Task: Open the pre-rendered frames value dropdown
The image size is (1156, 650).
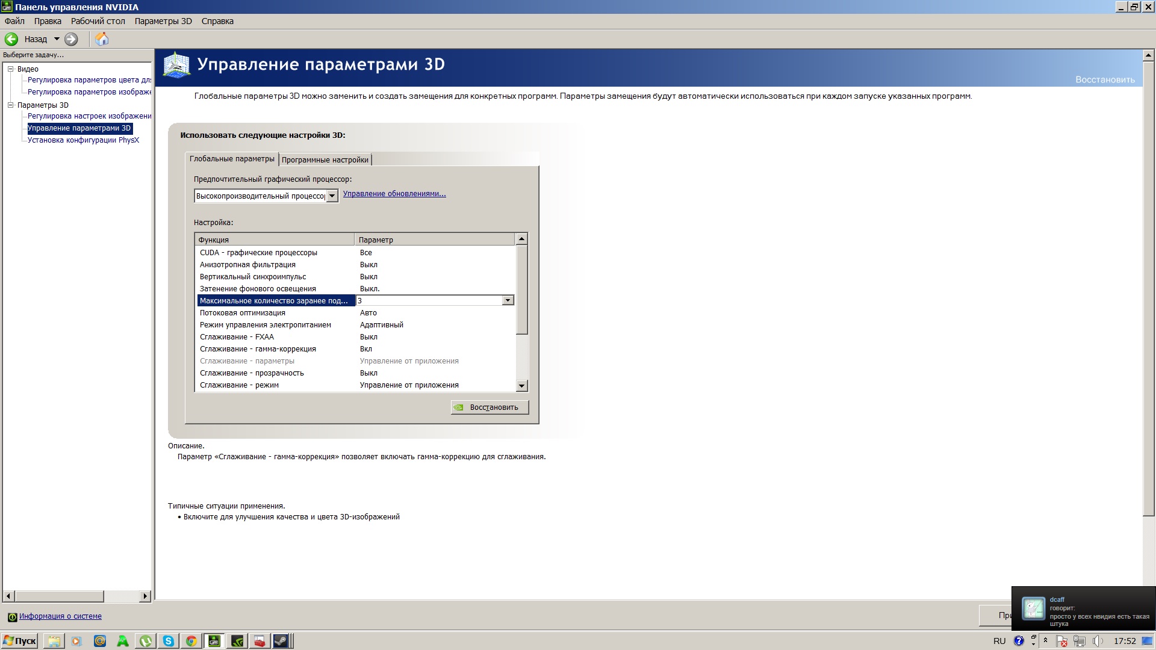Action: click(x=508, y=300)
